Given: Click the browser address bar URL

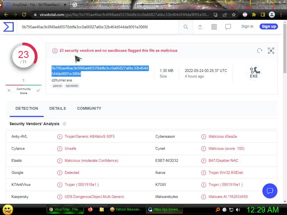Looking at the screenshot, I should (124, 15).
